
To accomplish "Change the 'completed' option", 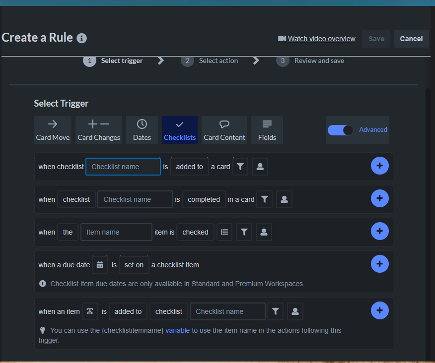I will 204,199.
